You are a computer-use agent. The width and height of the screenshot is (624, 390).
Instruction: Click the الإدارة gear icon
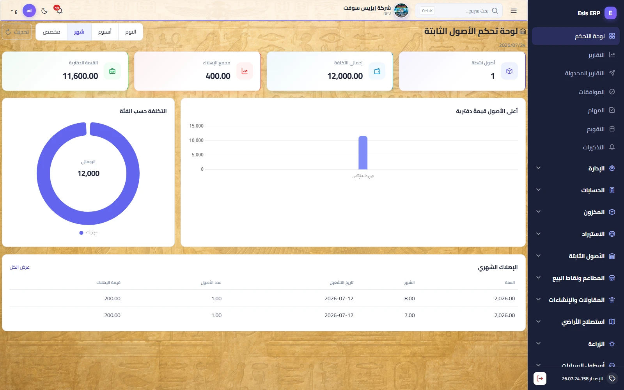(612, 168)
